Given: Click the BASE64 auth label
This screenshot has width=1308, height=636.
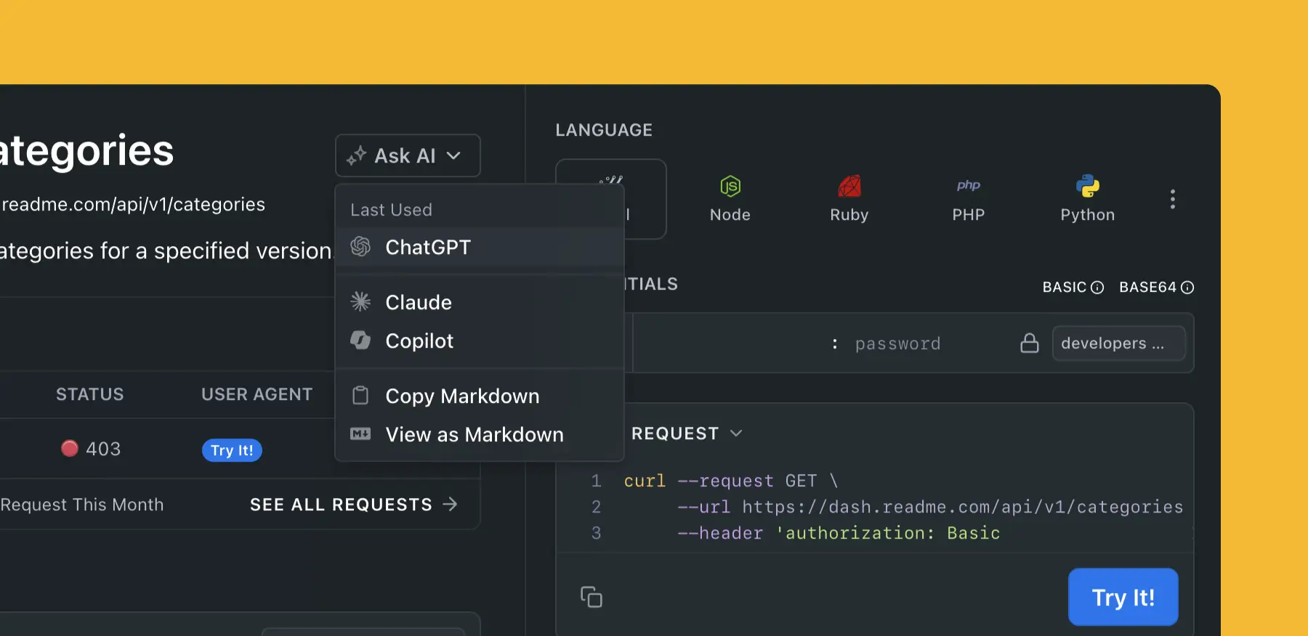Looking at the screenshot, I should tap(1147, 288).
